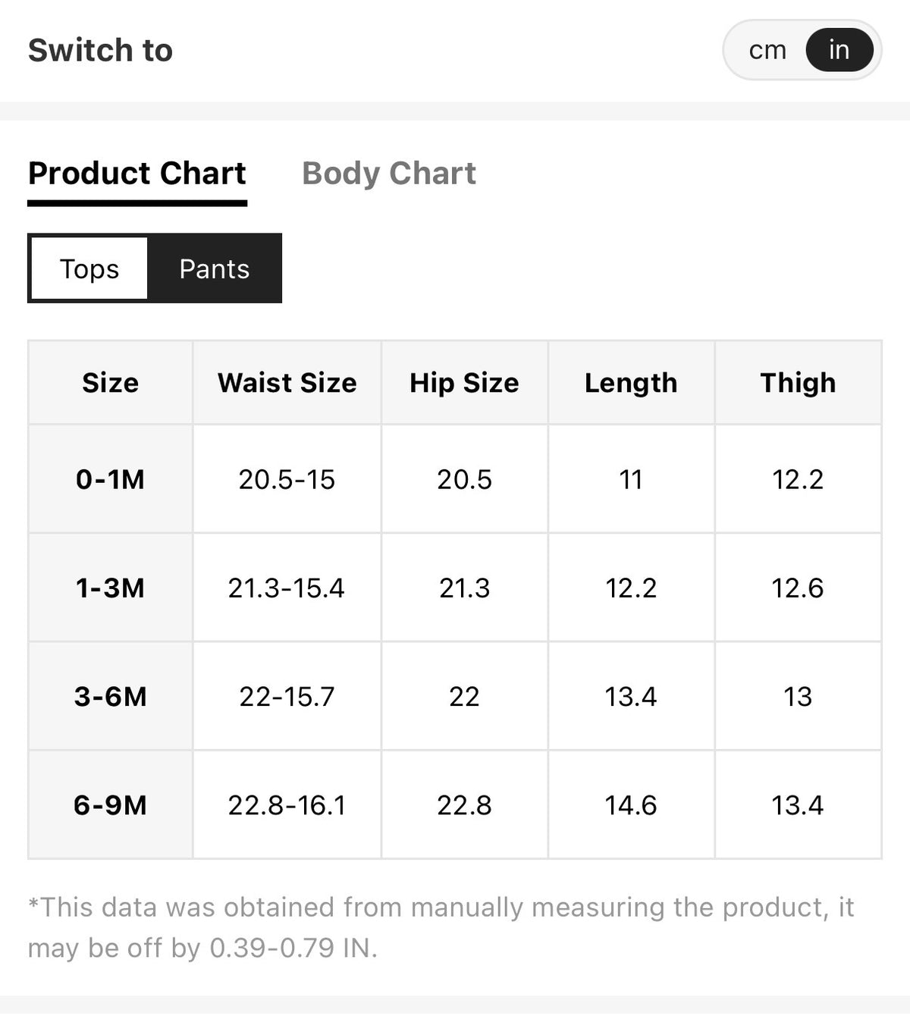This screenshot has height=1019, width=910.
Task: Select the Pants size chart
Action: click(x=215, y=268)
